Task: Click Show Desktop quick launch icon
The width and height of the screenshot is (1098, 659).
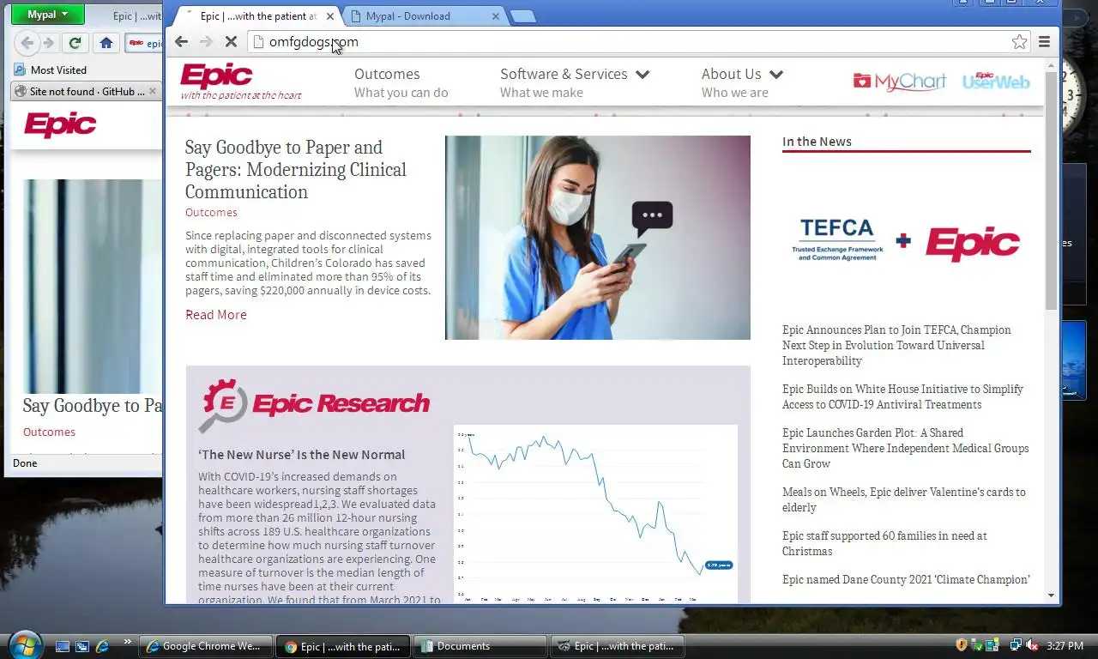Action: pos(63,646)
